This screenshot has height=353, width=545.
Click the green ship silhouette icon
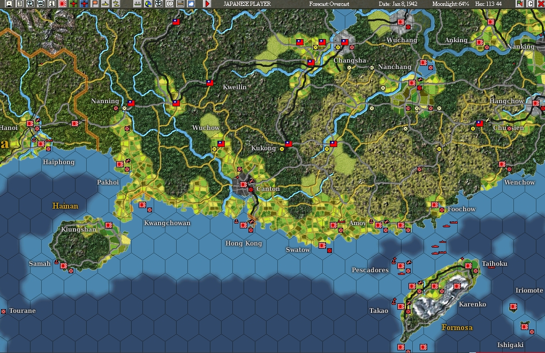click(137, 4)
